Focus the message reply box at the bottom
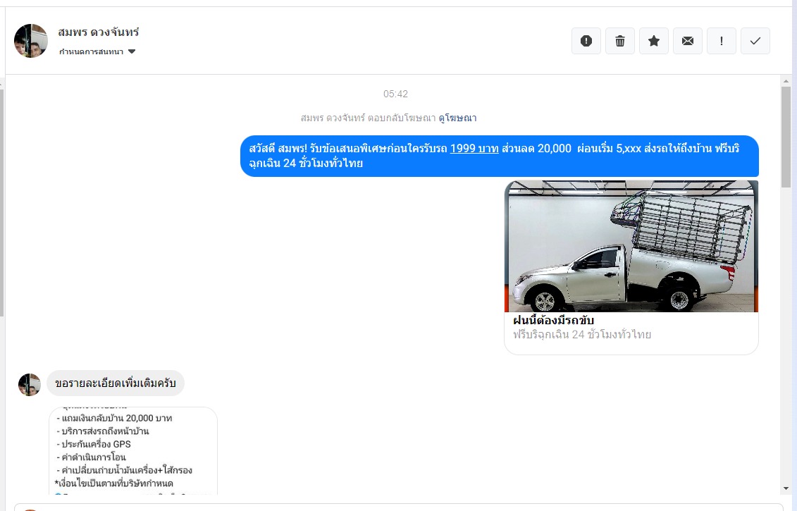Screen dimensions: 797x511 [399, 507]
